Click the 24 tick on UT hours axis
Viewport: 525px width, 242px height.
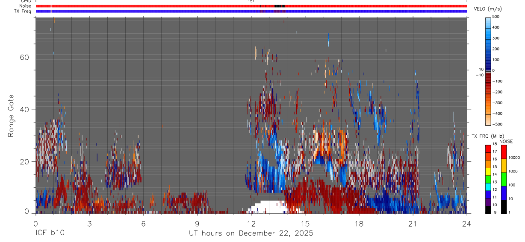coord(467,223)
